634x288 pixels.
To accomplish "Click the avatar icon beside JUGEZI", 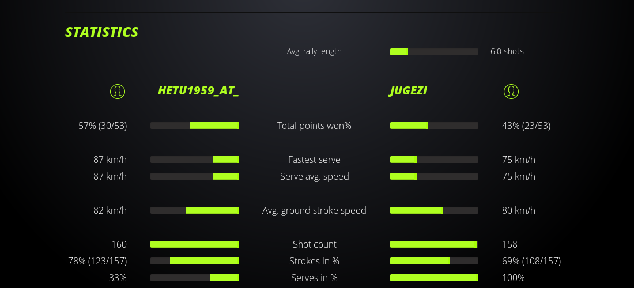I will tap(511, 91).
